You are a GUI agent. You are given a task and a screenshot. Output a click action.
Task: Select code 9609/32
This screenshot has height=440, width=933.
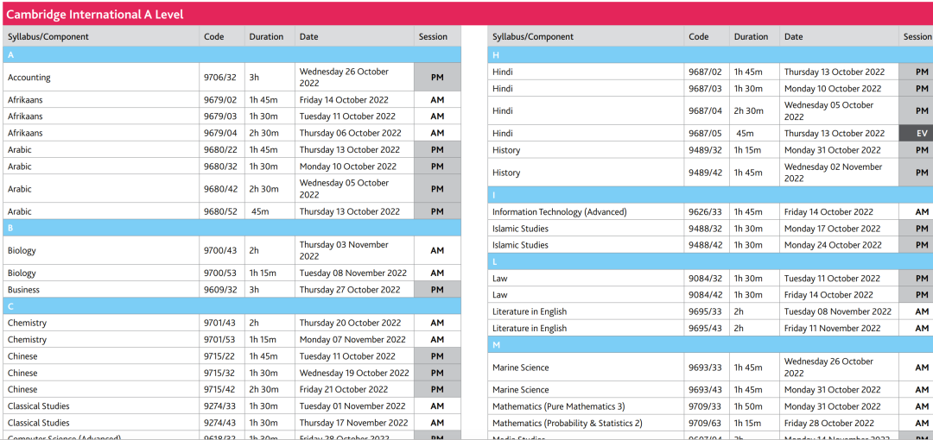click(220, 290)
